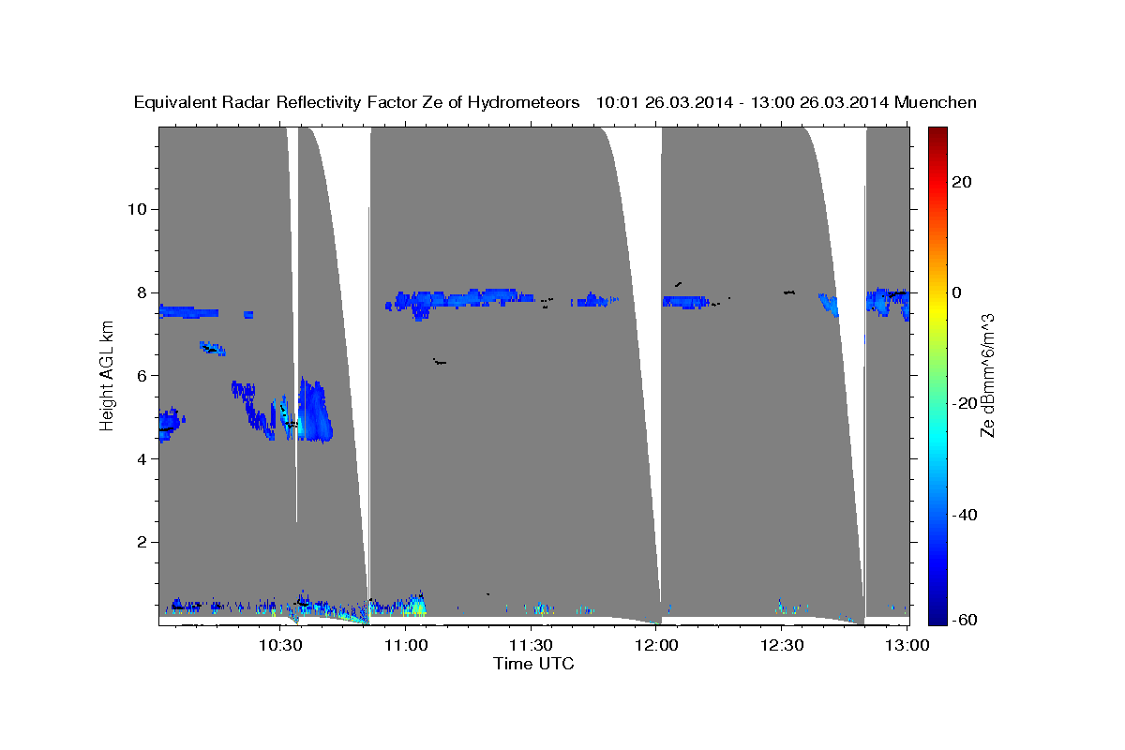This screenshot has height=750, width=1125.
Task: Click the '13:00' time tick label
Action: pos(907,645)
